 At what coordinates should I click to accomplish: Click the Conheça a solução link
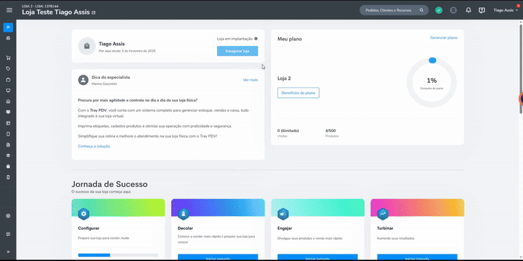(93, 146)
